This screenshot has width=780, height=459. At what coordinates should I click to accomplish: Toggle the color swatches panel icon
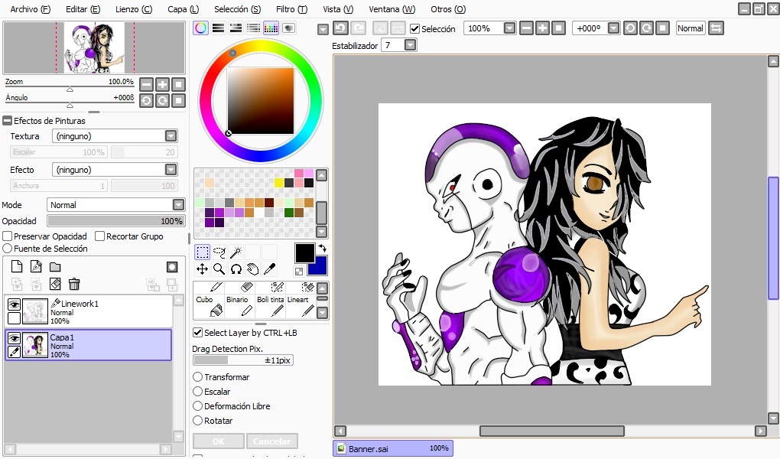(271, 28)
